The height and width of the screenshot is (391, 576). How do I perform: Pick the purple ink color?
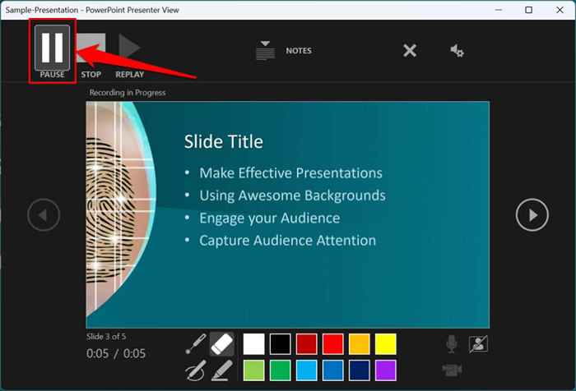coord(386,370)
